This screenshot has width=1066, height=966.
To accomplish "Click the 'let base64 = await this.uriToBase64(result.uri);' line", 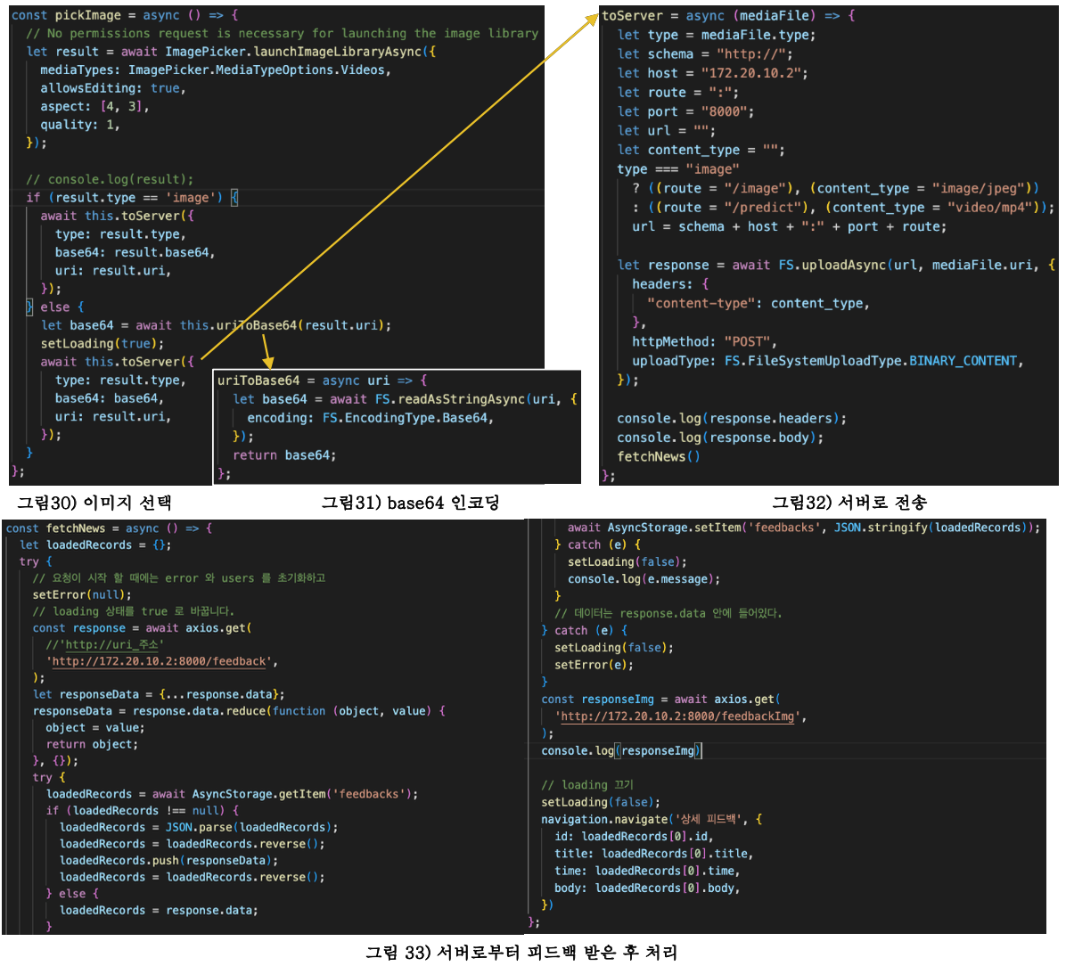I will [217, 325].
